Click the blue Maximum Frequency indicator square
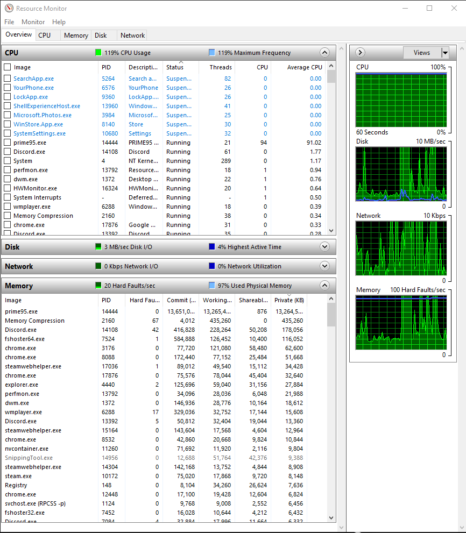 (212, 53)
